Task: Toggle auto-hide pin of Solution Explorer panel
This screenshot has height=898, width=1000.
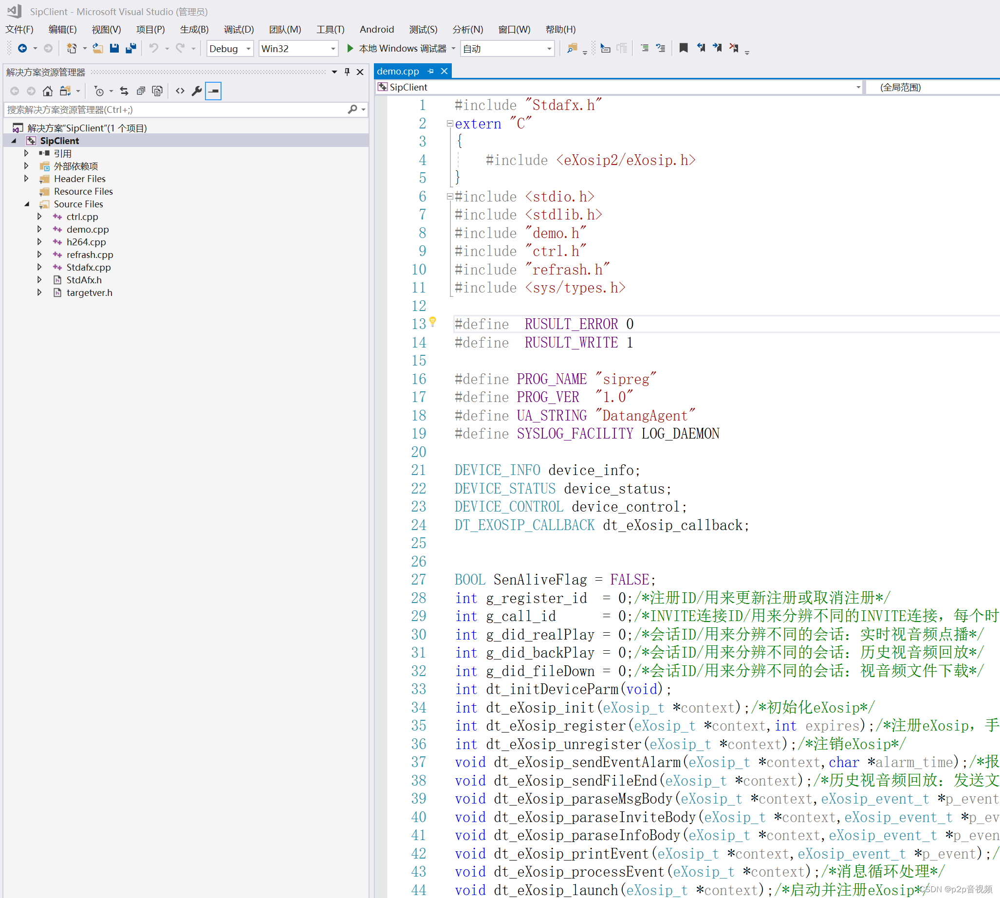Action: click(x=347, y=72)
